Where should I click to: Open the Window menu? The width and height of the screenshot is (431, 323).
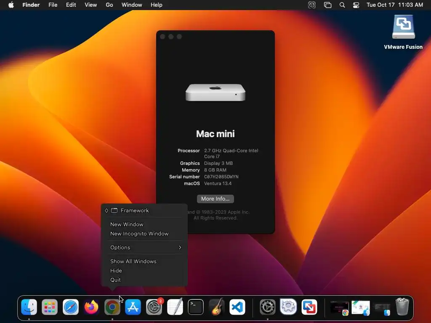point(132,5)
